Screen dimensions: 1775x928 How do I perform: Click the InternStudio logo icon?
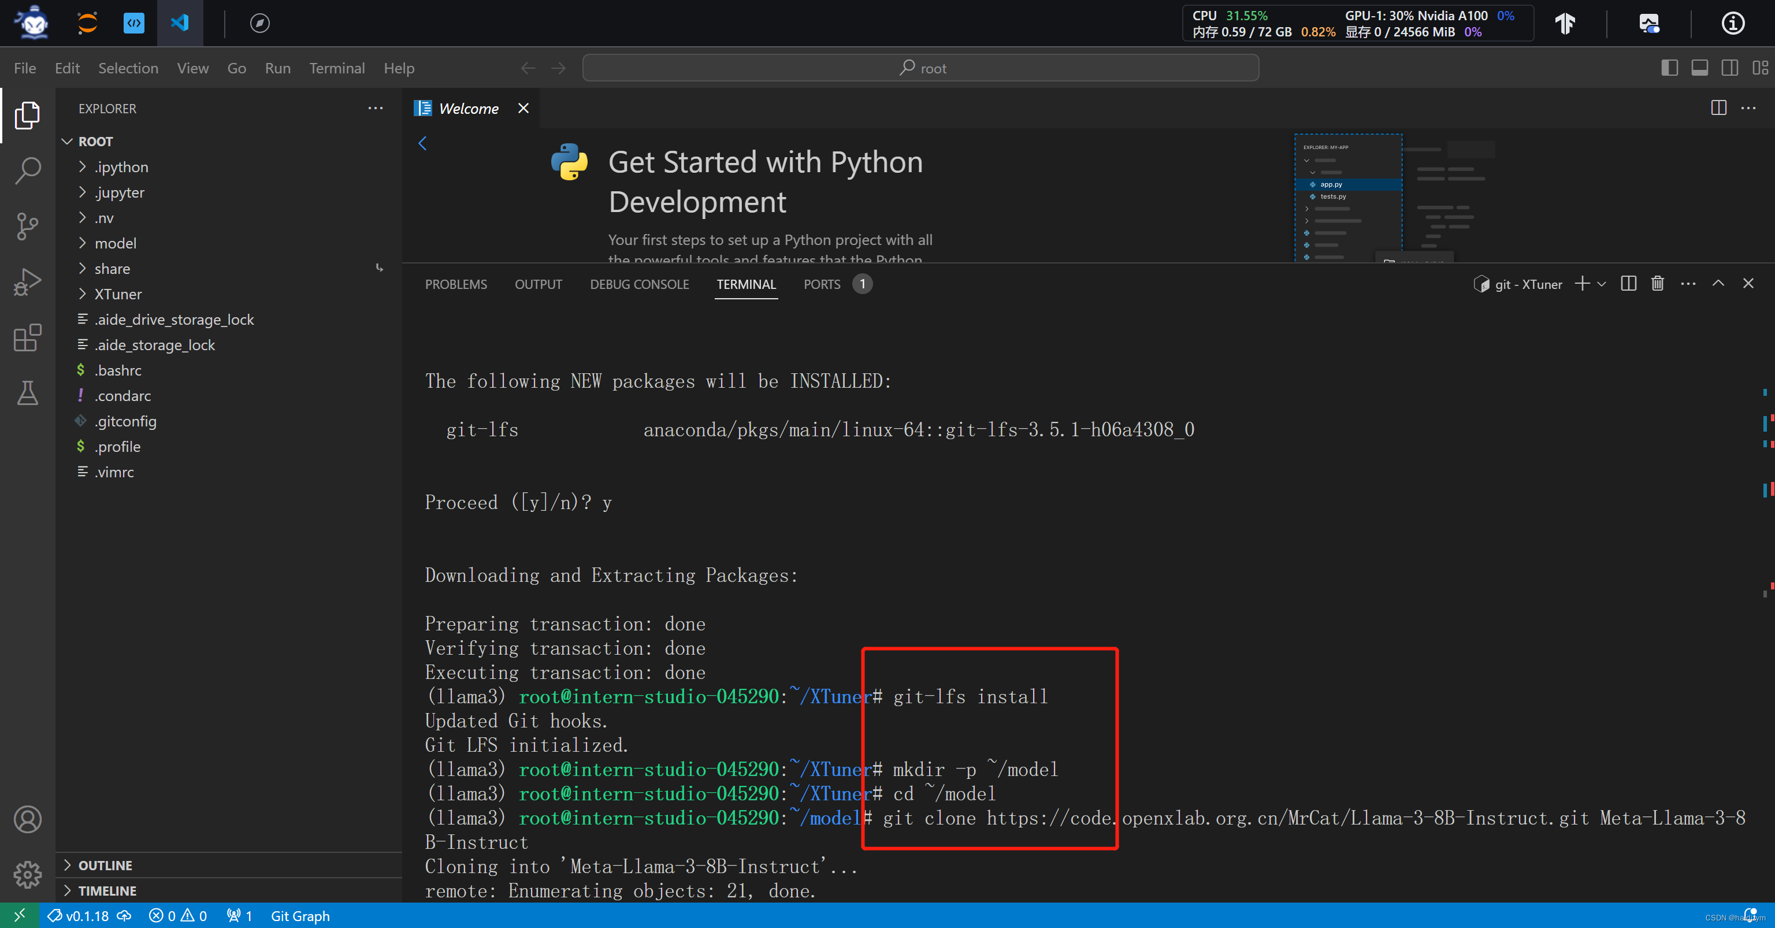(33, 23)
